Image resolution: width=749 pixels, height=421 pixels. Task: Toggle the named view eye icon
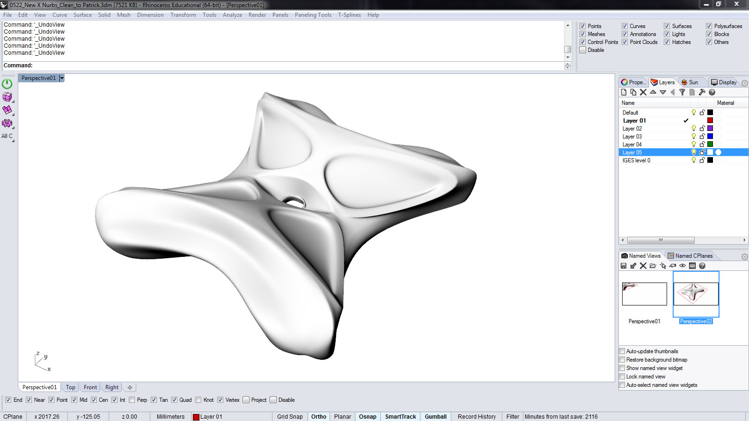coord(683,266)
